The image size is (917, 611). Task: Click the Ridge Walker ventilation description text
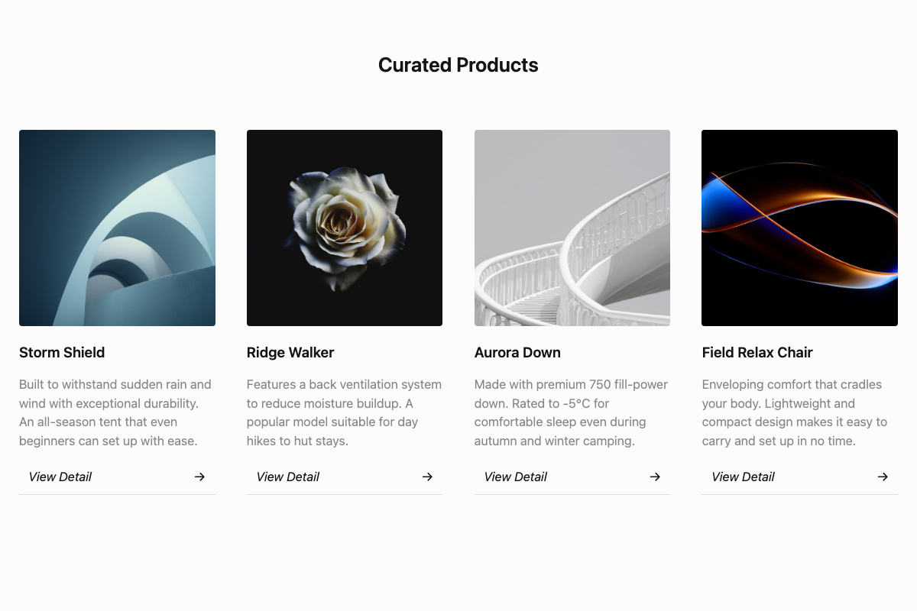[344, 412]
